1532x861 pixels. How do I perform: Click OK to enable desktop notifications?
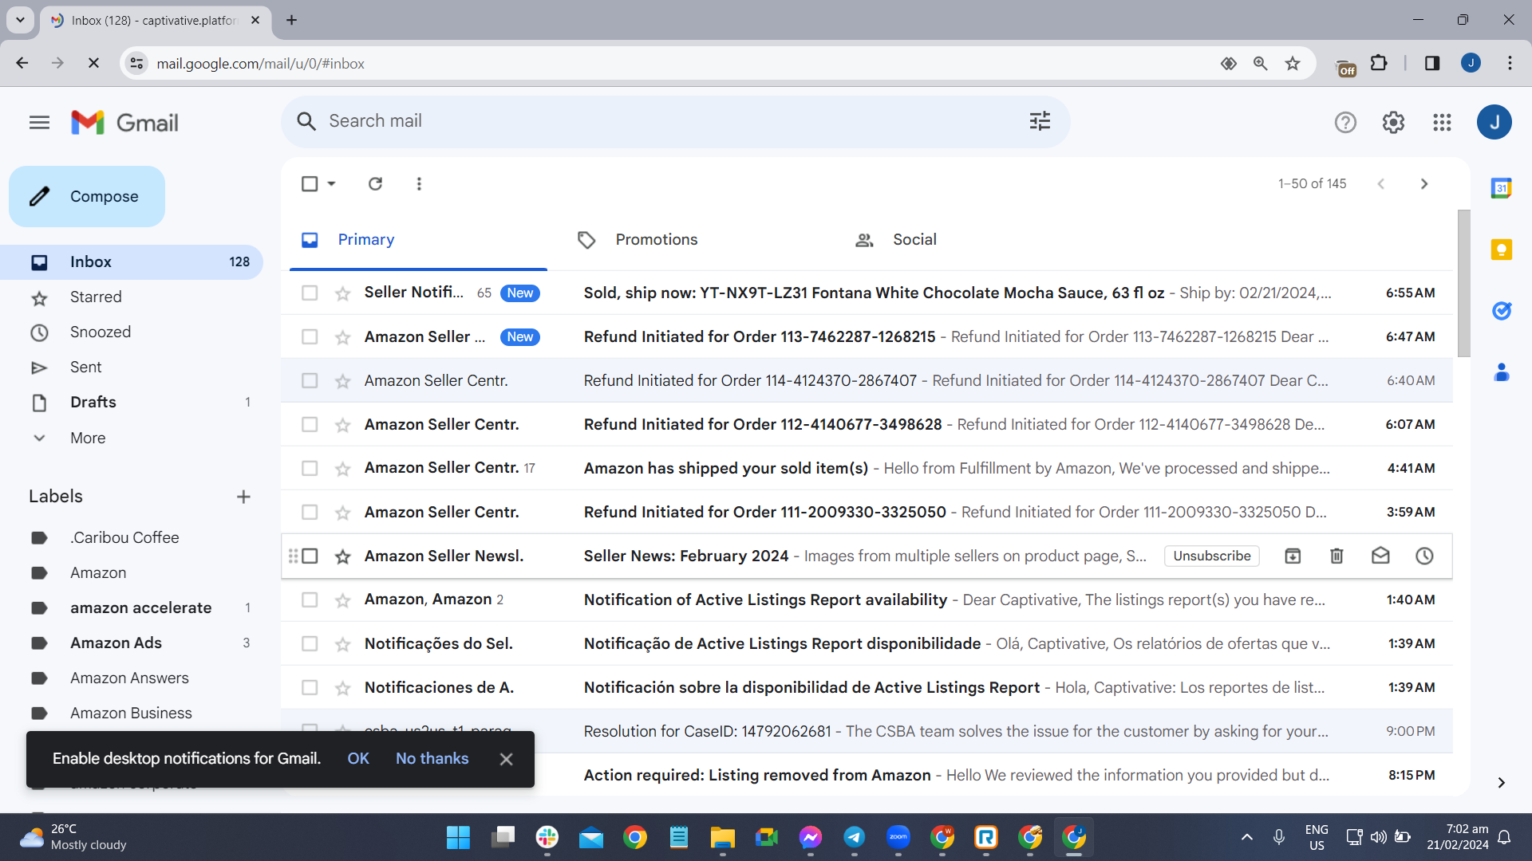tap(358, 759)
